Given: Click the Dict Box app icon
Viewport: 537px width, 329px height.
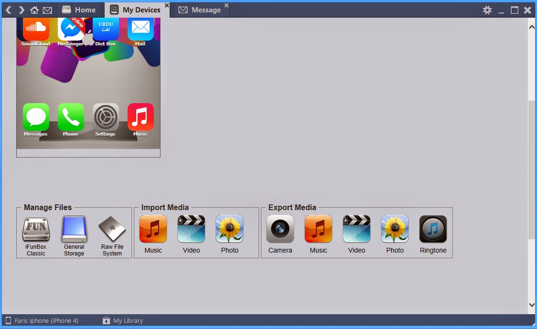Looking at the screenshot, I should coord(106,29).
